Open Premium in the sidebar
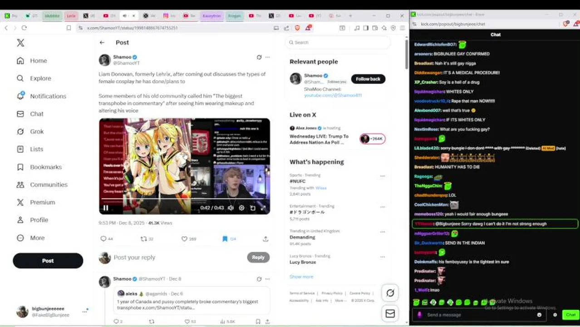580x327 pixels. pyautogui.click(x=36, y=202)
